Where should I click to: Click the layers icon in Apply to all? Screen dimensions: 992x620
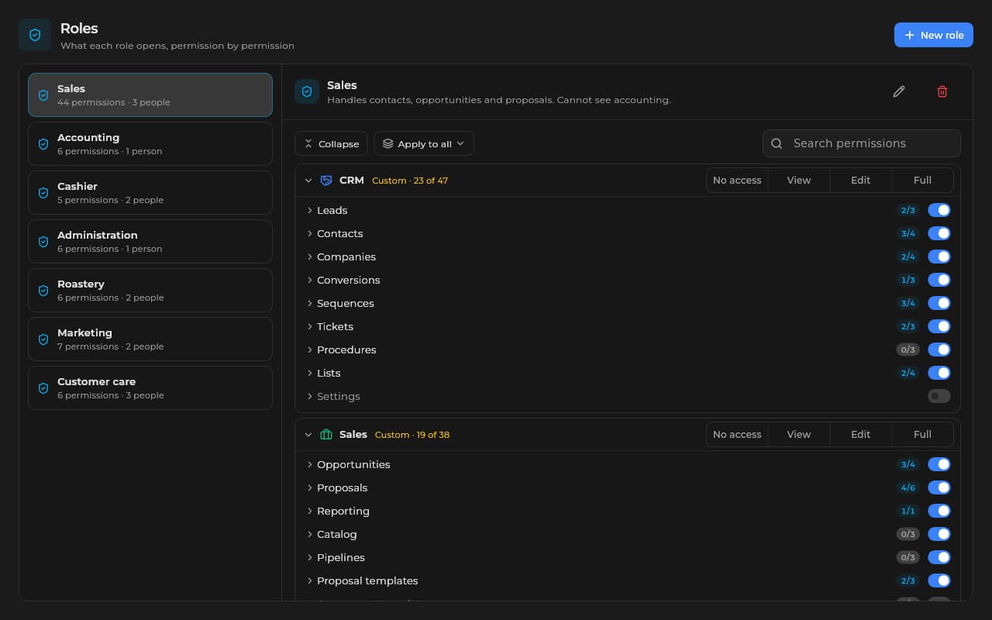[x=387, y=144]
